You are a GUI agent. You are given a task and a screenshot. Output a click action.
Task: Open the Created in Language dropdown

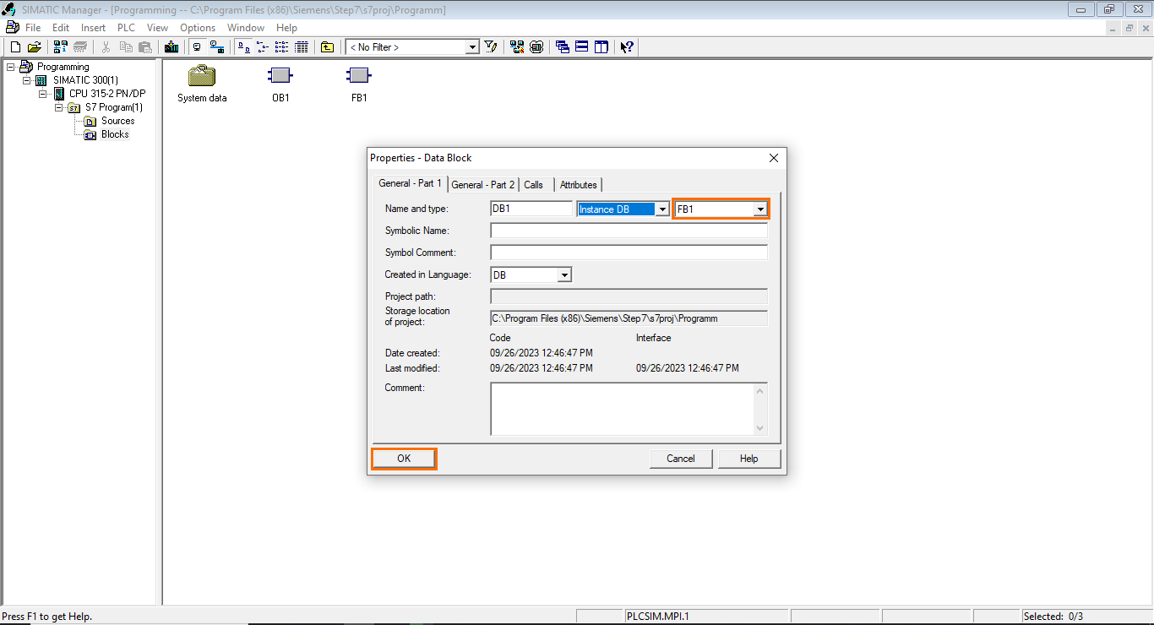tap(564, 274)
